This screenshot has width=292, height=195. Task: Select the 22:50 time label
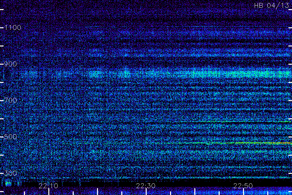(243, 186)
